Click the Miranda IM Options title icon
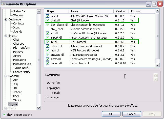164x119 pixels. click(3, 4)
